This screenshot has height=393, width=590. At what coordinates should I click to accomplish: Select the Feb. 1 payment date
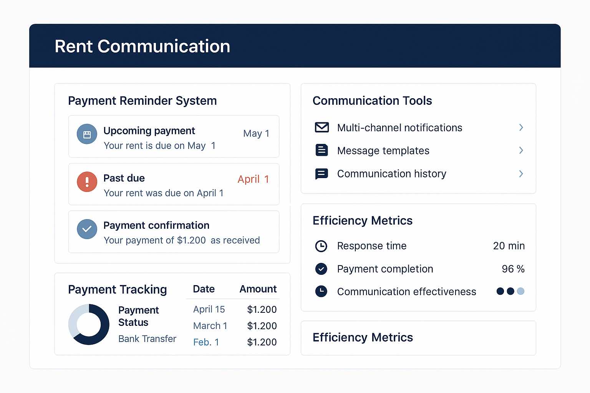206,342
